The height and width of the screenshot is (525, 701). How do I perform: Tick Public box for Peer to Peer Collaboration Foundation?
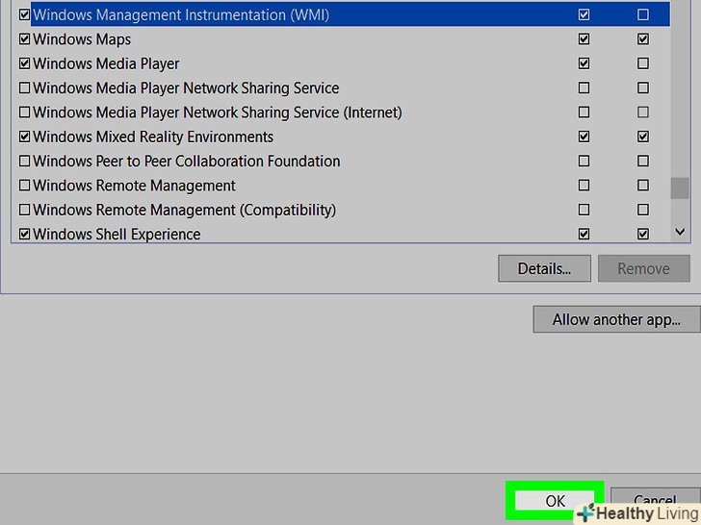643,161
